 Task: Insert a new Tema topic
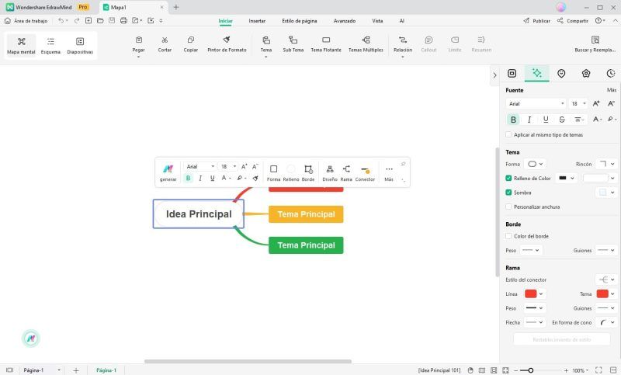tap(266, 44)
